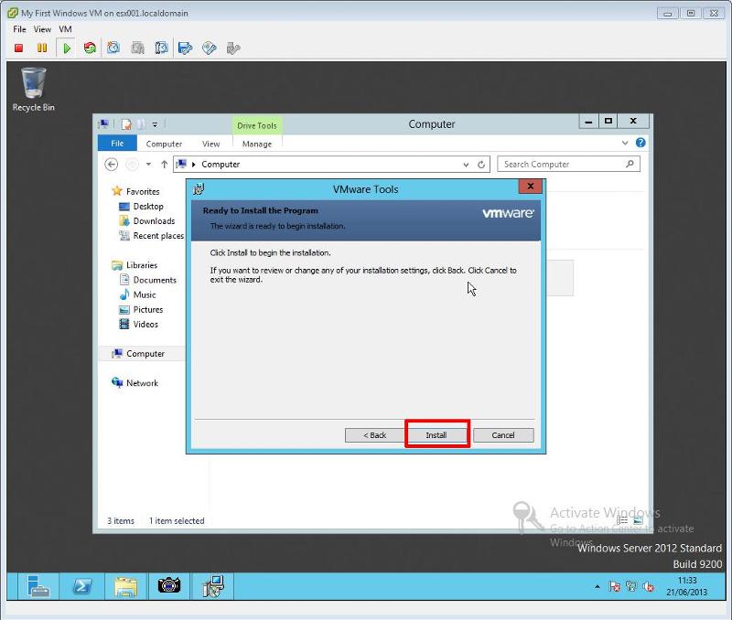
Task: Click the camera icon in the taskbar
Action: [169, 586]
